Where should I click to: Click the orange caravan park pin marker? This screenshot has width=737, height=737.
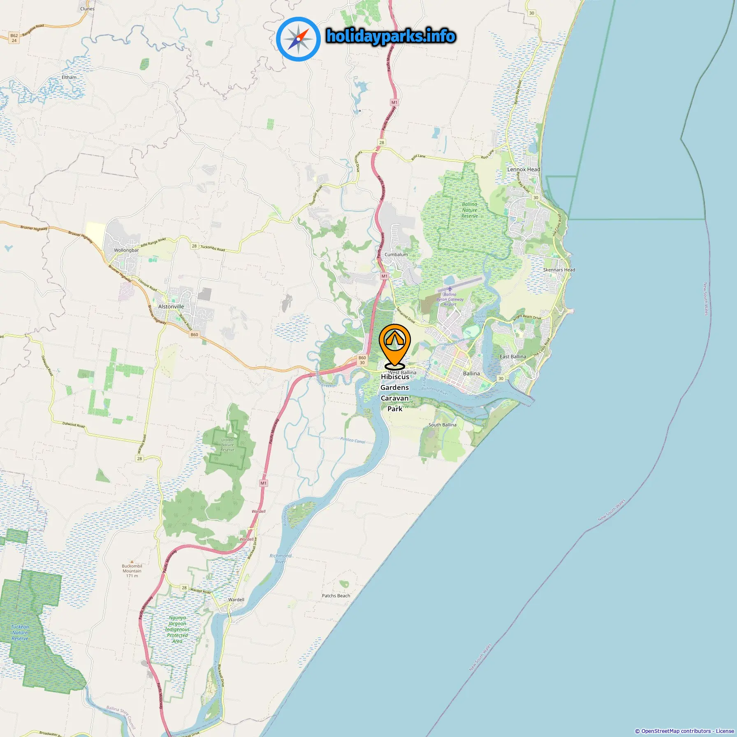pyautogui.click(x=395, y=346)
